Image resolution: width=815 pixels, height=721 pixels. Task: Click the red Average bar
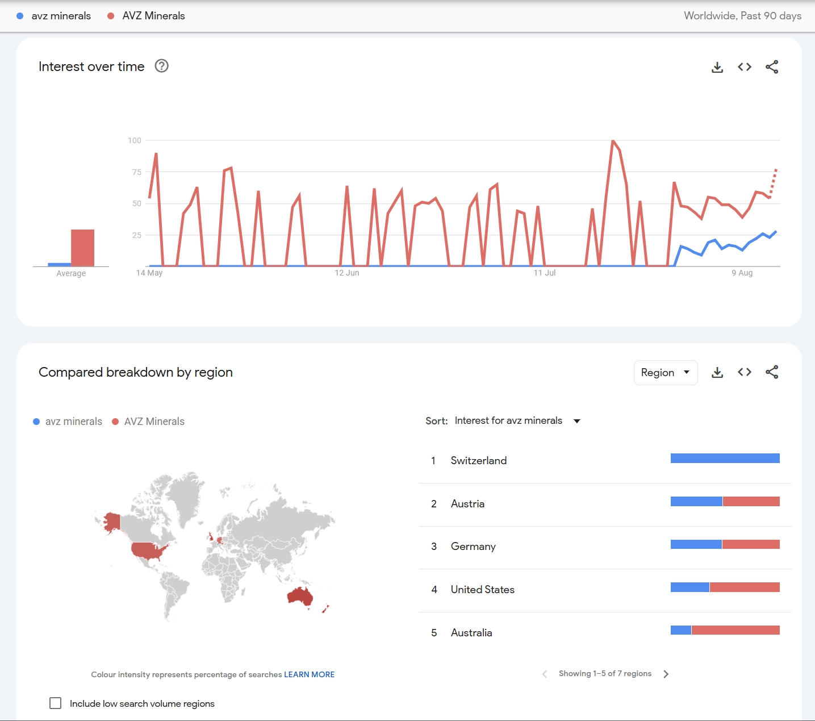(x=82, y=248)
